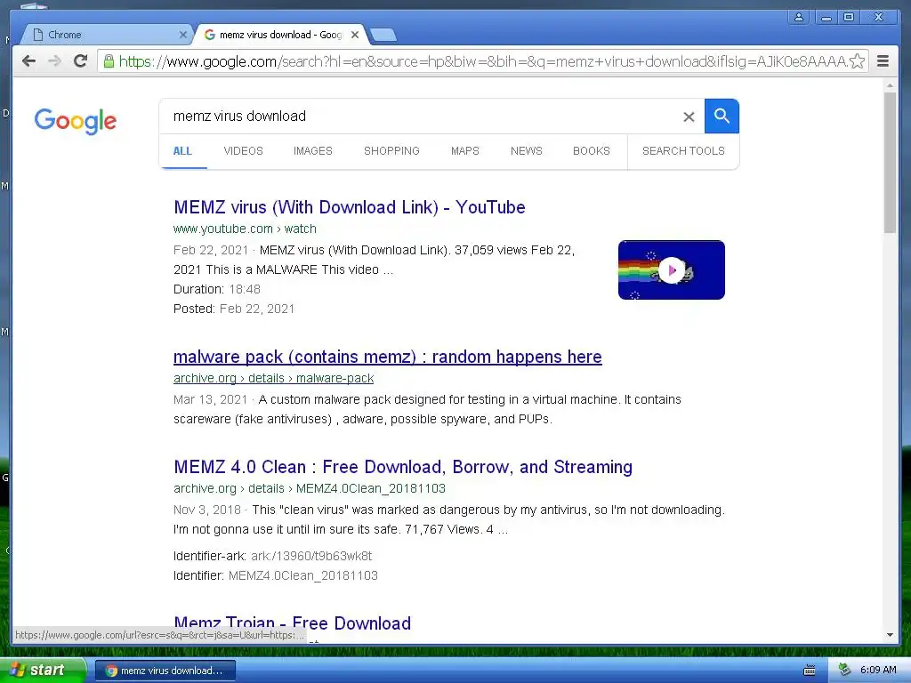Click the memz virus download taskbar button
The width and height of the screenshot is (911, 683).
point(165,671)
